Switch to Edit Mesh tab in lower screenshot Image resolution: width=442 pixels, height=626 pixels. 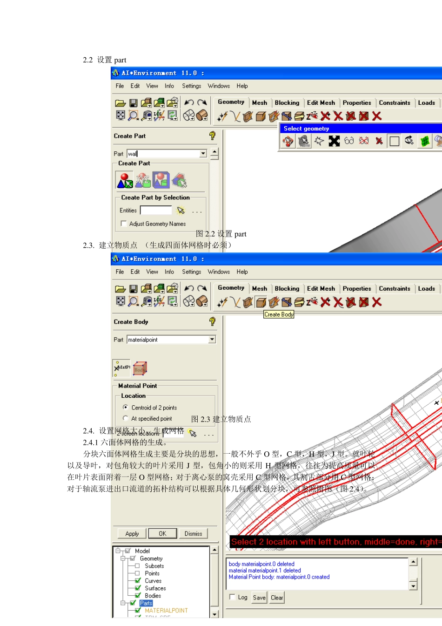pyautogui.click(x=321, y=289)
